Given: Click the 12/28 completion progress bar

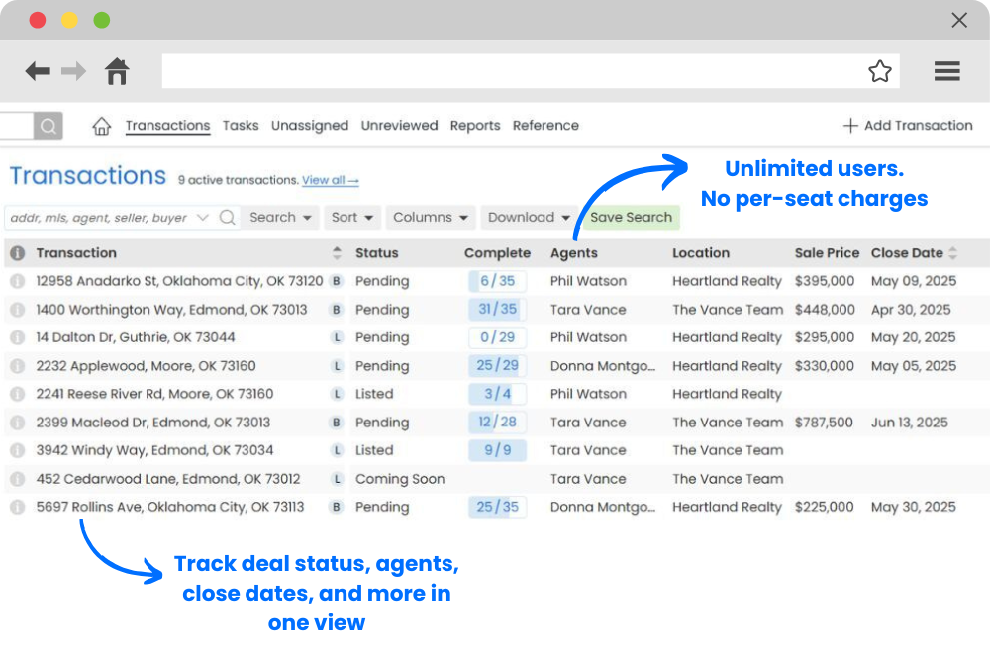Looking at the screenshot, I should point(498,423).
